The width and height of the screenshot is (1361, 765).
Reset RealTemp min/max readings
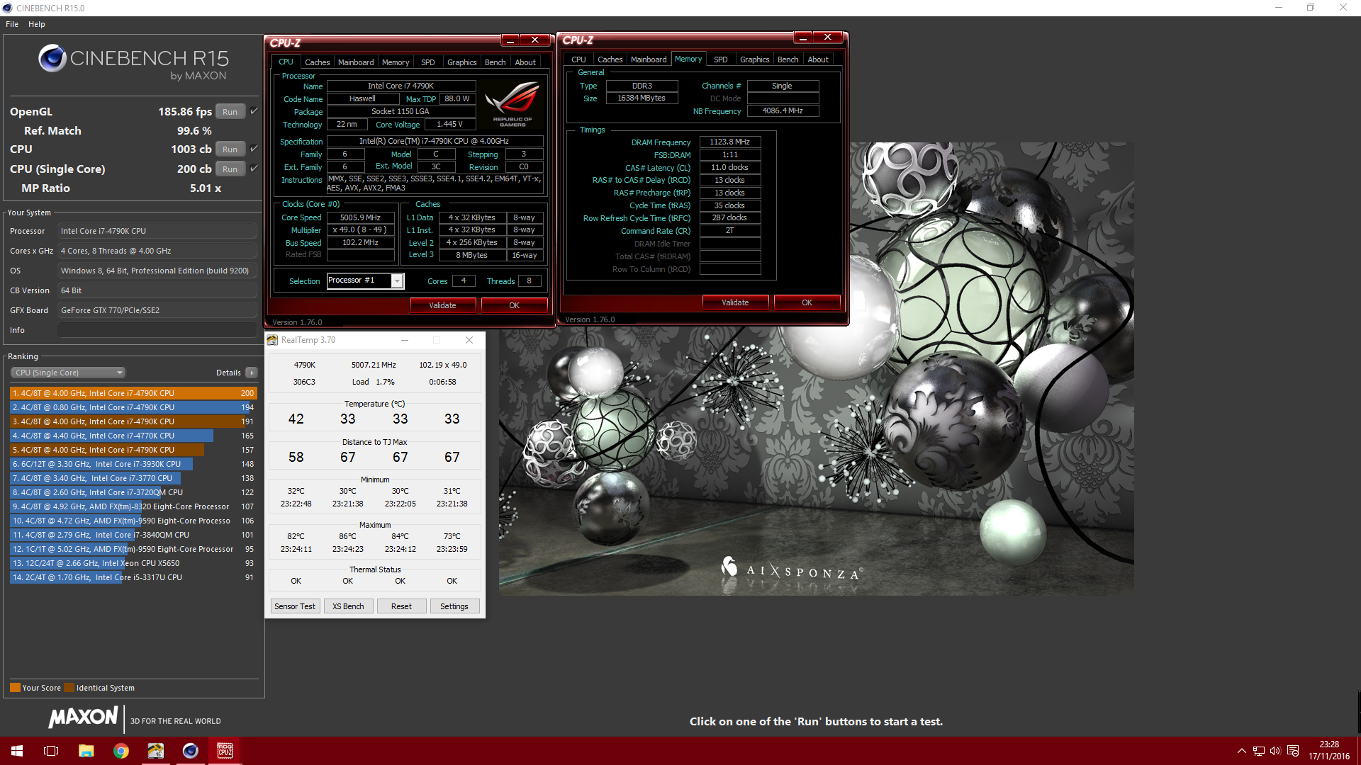tap(401, 606)
